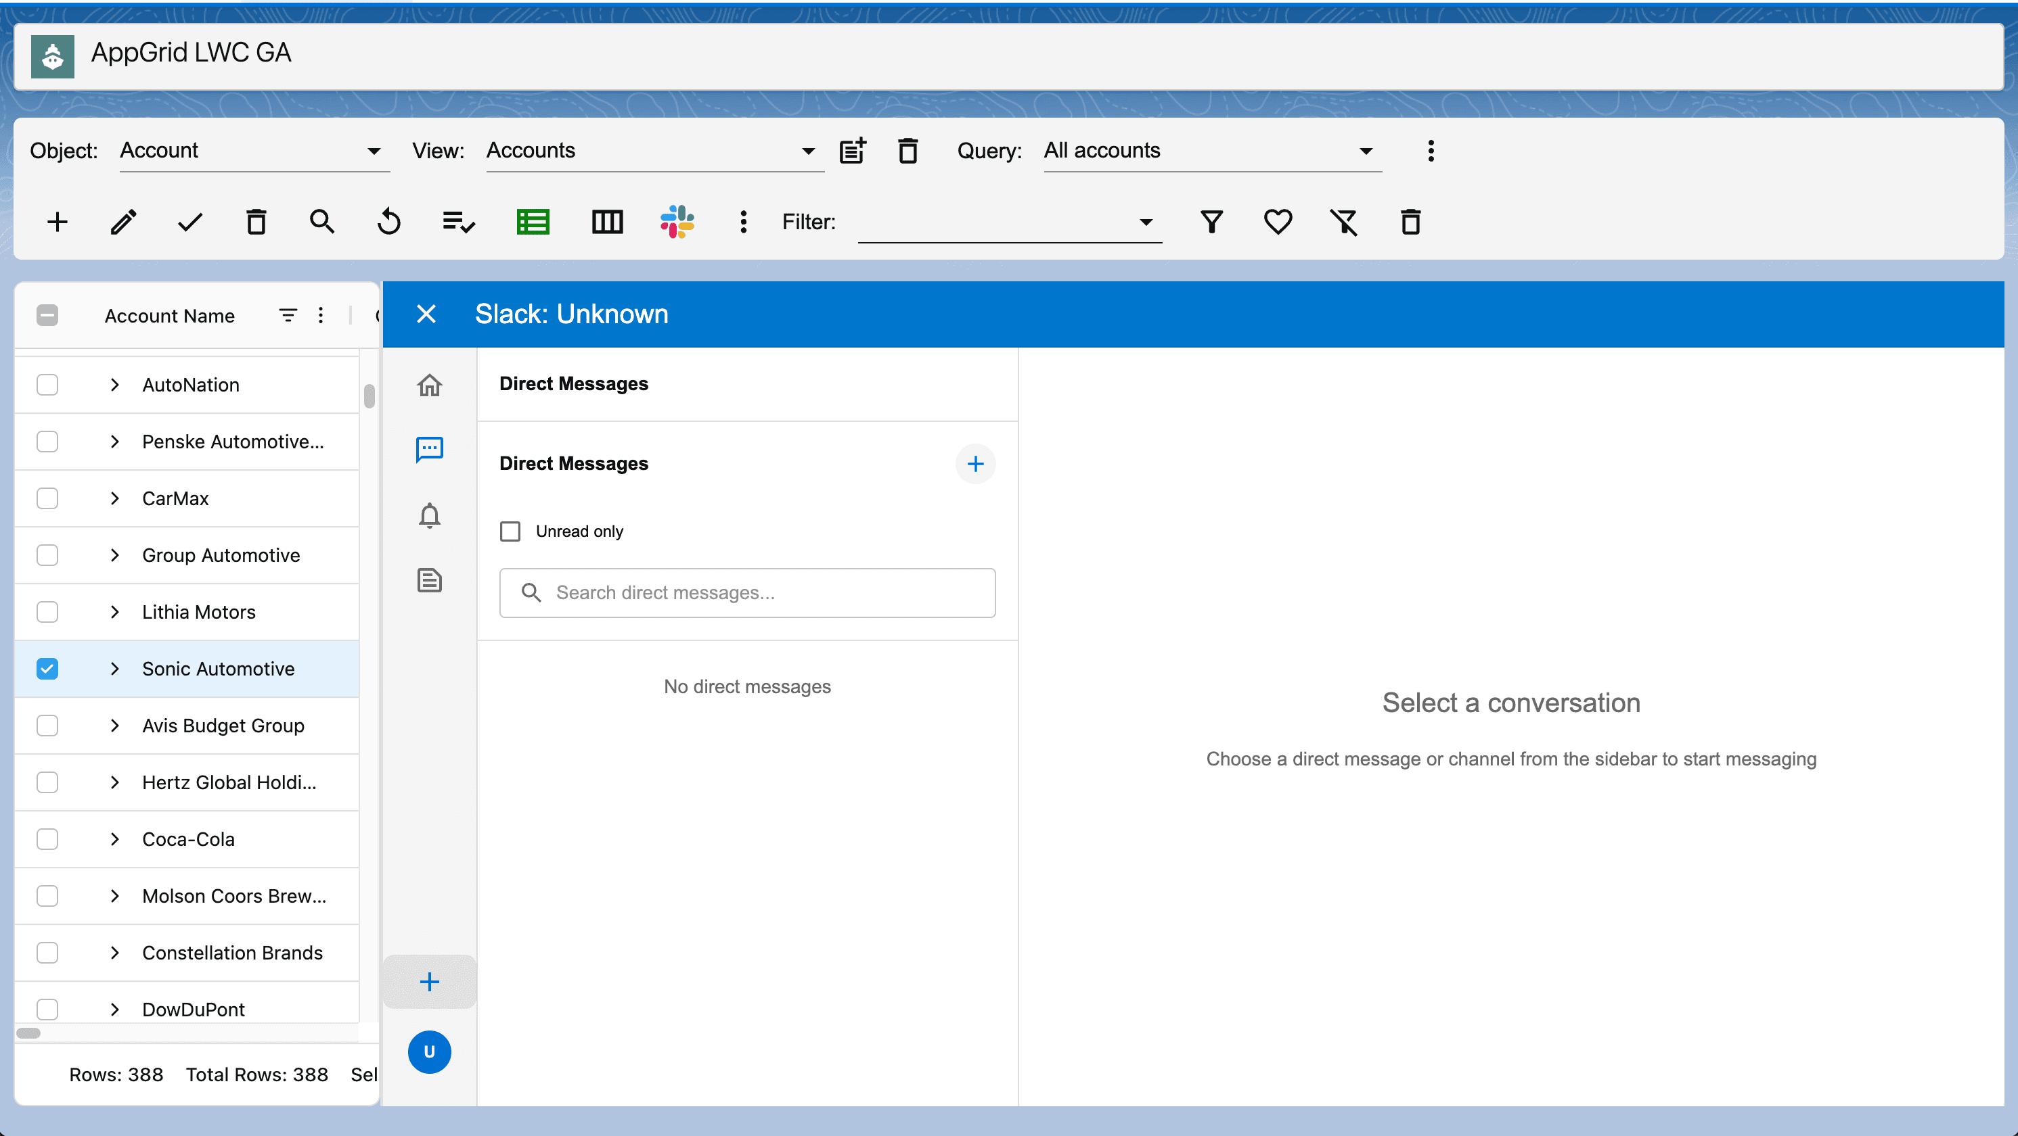The image size is (2018, 1136).
Task: Click the Slack icon in toolbar
Action: click(x=677, y=222)
